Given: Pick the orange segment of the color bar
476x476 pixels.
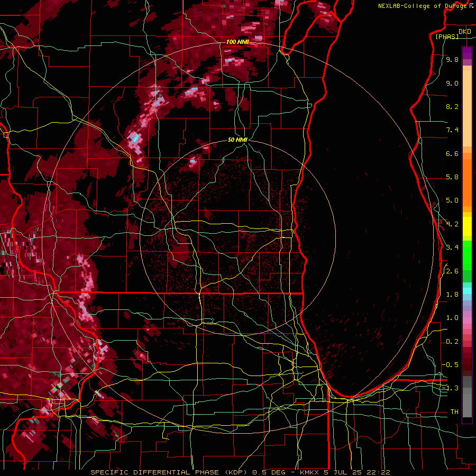Looking at the screenshot, I should (x=467, y=182).
